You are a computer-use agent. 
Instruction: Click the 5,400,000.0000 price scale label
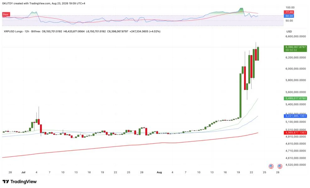tap(296, 104)
